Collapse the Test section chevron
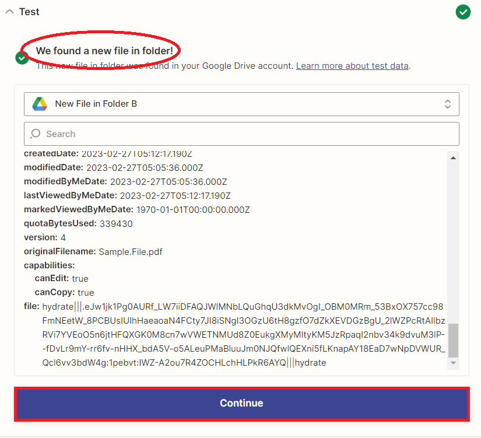Image resolution: width=481 pixels, height=438 pixels. tap(9, 12)
